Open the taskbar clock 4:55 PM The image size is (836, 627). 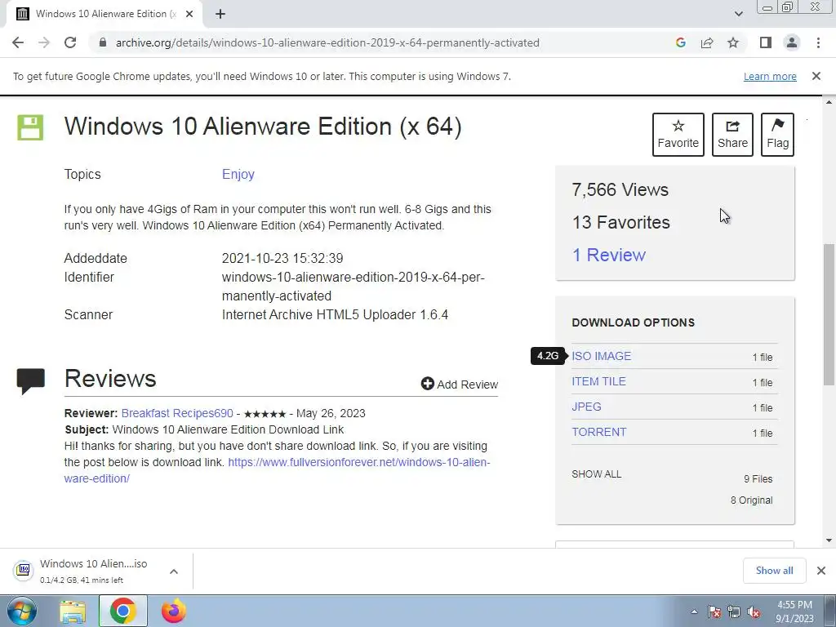794,611
